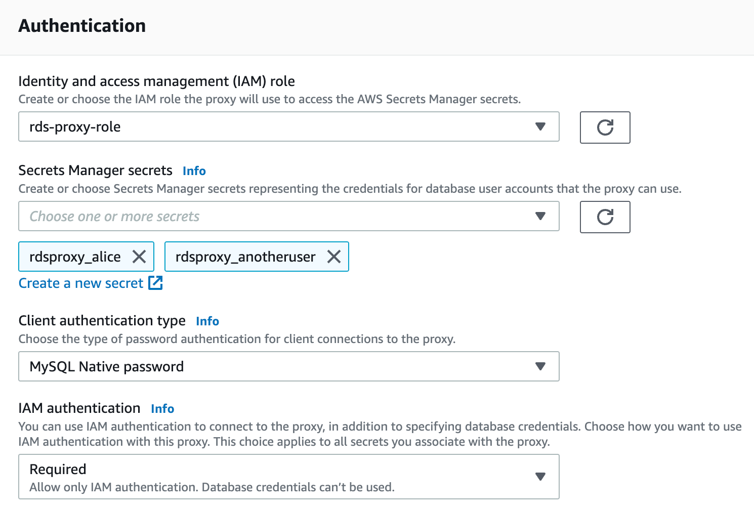Image resolution: width=754 pixels, height=509 pixels.
Task: Click the Info link beside IAM authentication
Action: 162,409
